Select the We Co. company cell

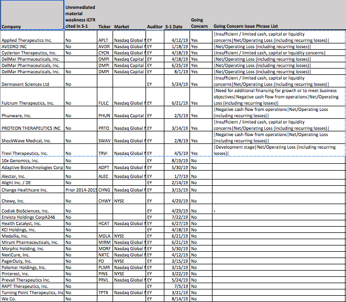32,299
